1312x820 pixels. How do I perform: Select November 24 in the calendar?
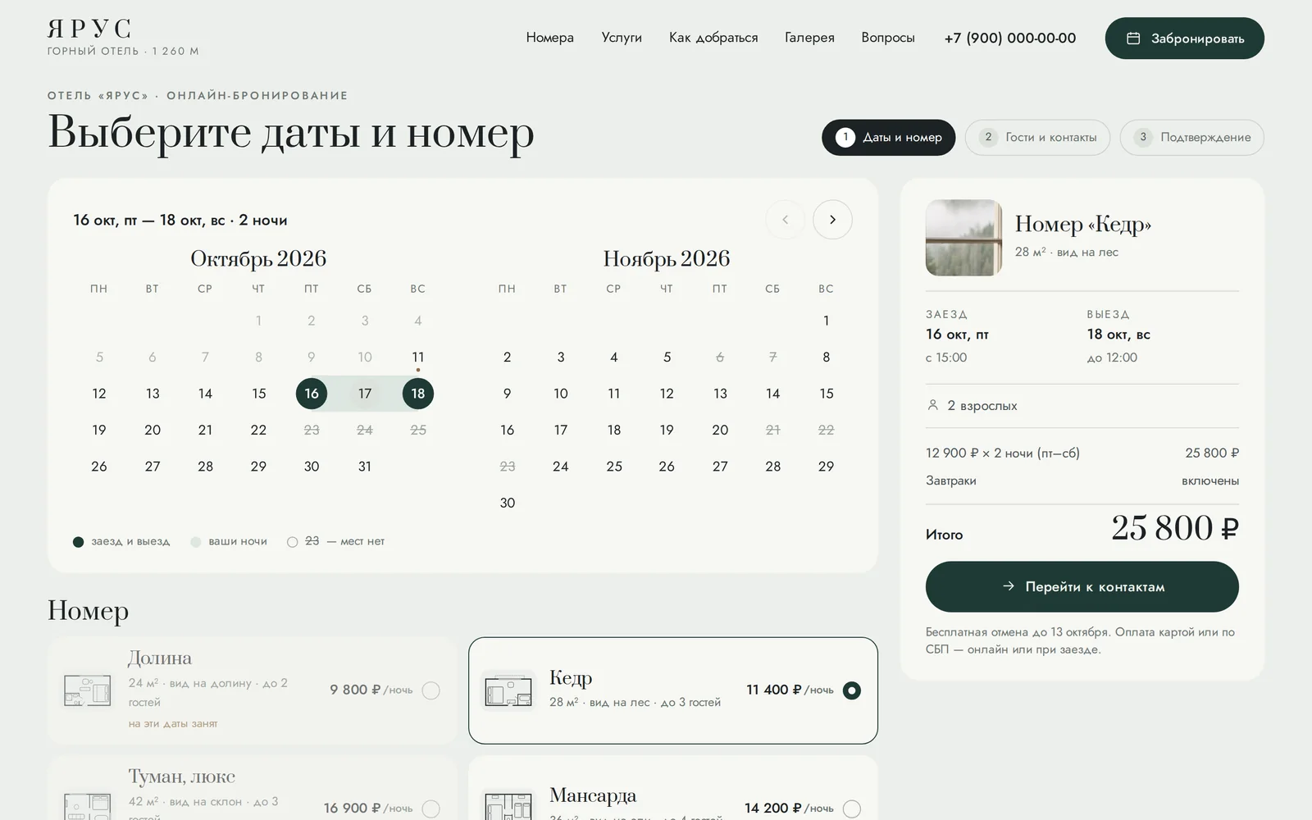pyautogui.click(x=561, y=467)
